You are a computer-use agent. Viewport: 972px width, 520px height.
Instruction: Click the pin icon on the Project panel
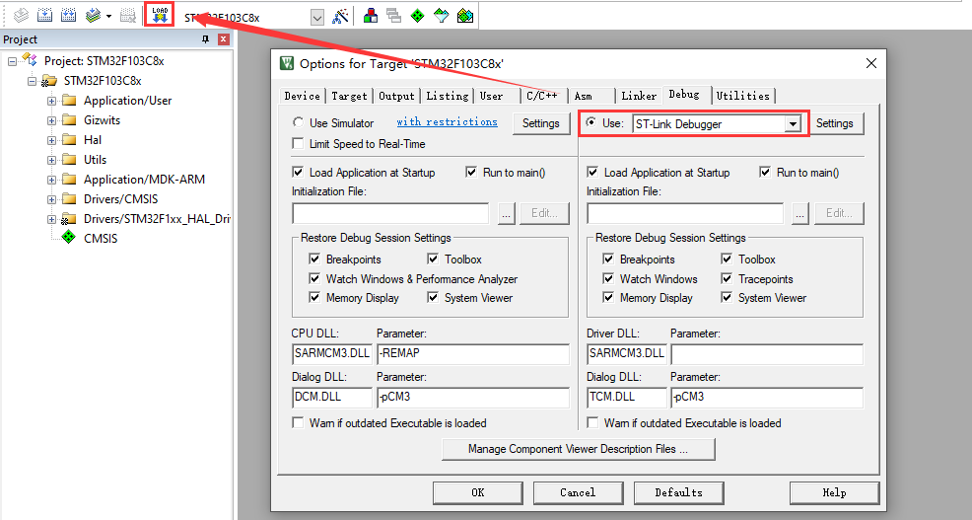point(205,39)
